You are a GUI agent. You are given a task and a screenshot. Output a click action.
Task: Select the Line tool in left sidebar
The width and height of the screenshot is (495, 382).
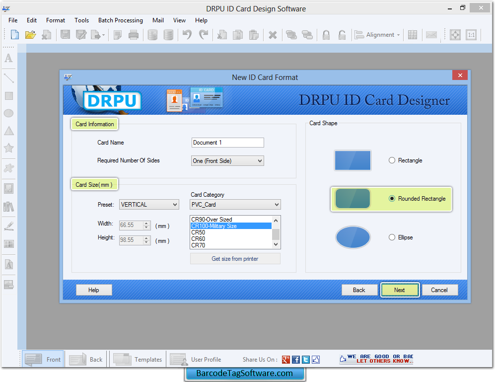click(x=9, y=78)
